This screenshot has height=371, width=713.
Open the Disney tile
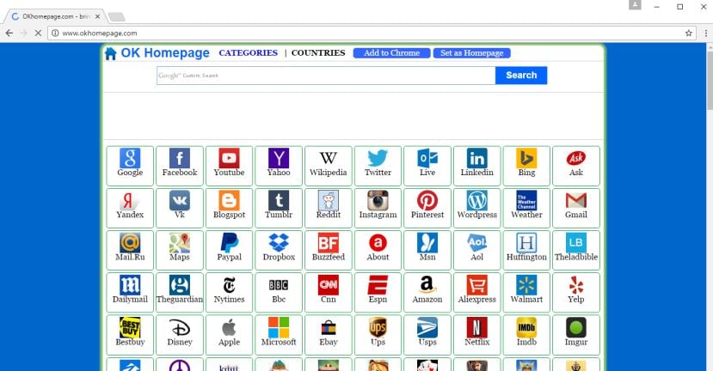pos(180,335)
